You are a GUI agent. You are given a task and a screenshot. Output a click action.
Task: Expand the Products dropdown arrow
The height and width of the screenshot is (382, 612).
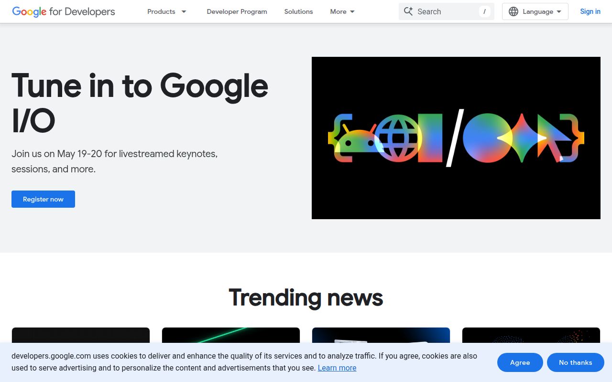(184, 11)
